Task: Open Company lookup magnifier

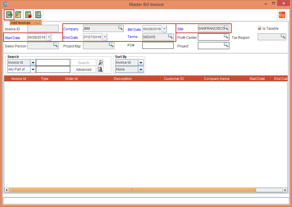Action: (x=121, y=28)
